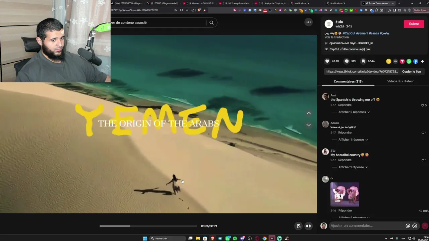Follow Łulu with the Suivre button
This screenshot has height=241, width=429.
coord(414,24)
